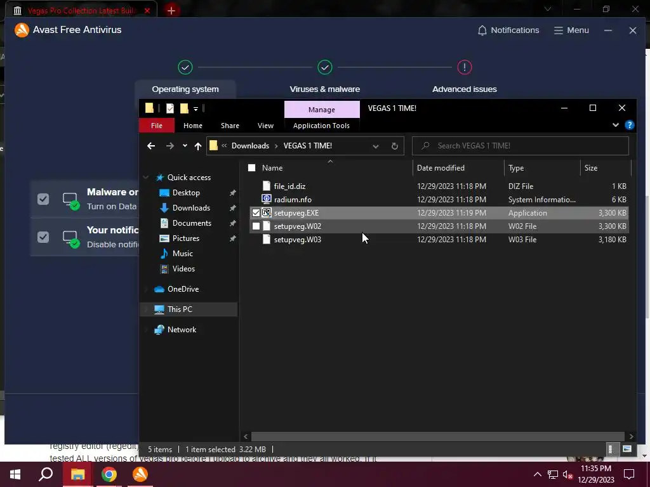Screen dimensions: 650x487
Task: Expand the Explorer ribbon chevron
Action: coord(616,125)
